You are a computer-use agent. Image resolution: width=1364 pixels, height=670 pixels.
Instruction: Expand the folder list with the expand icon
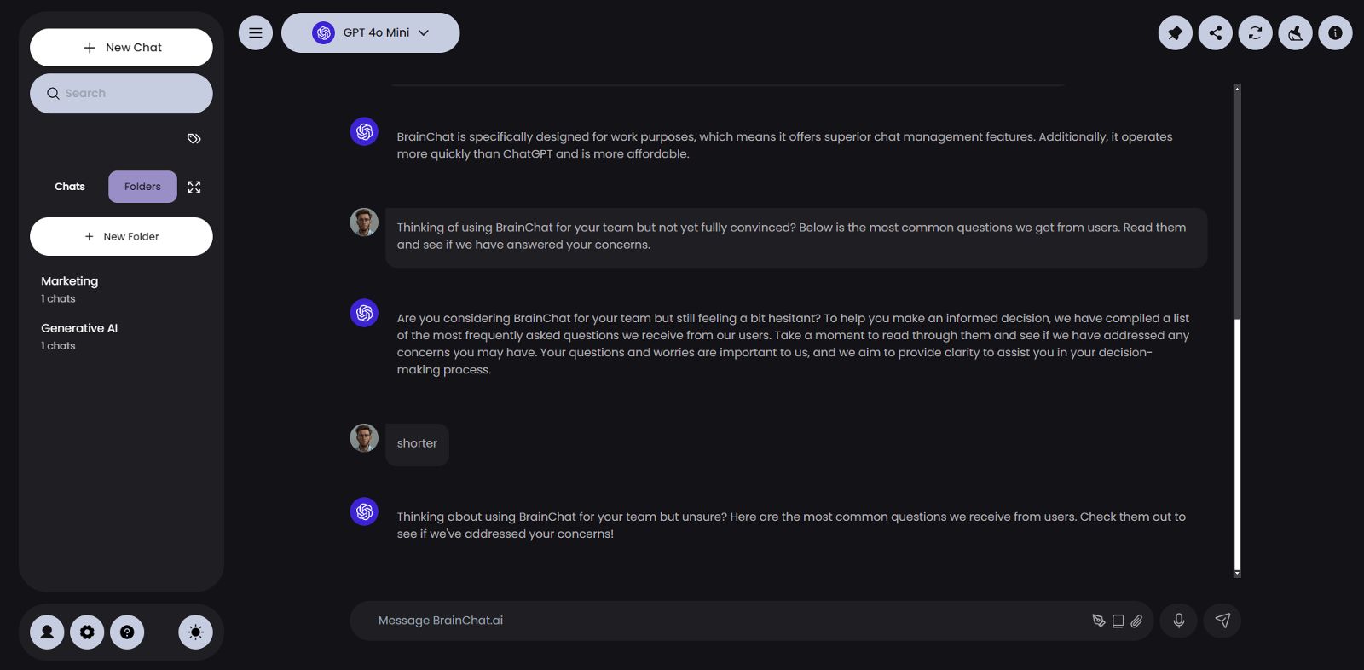(194, 187)
